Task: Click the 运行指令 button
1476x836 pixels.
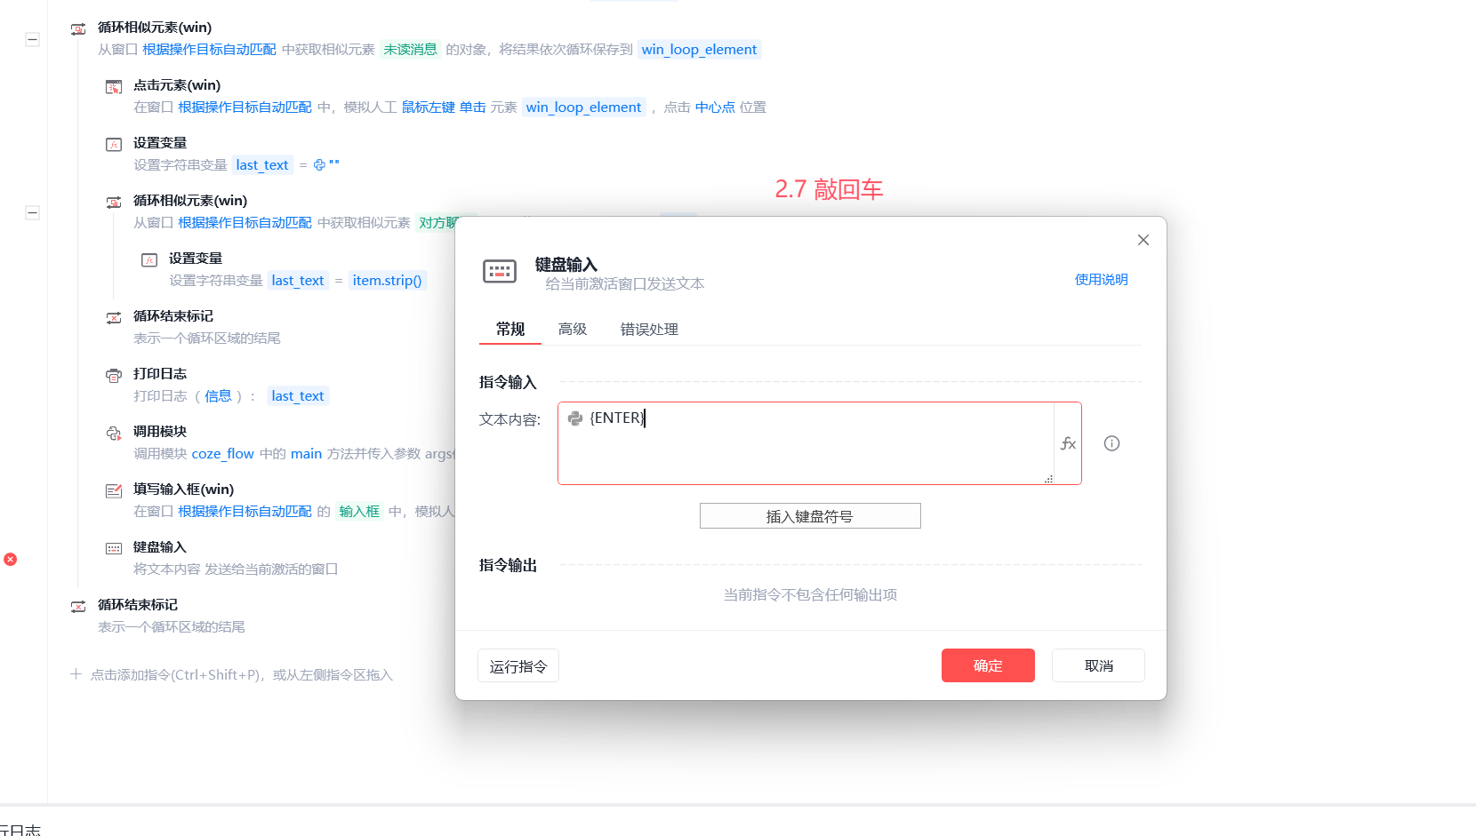Action: tap(518, 665)
